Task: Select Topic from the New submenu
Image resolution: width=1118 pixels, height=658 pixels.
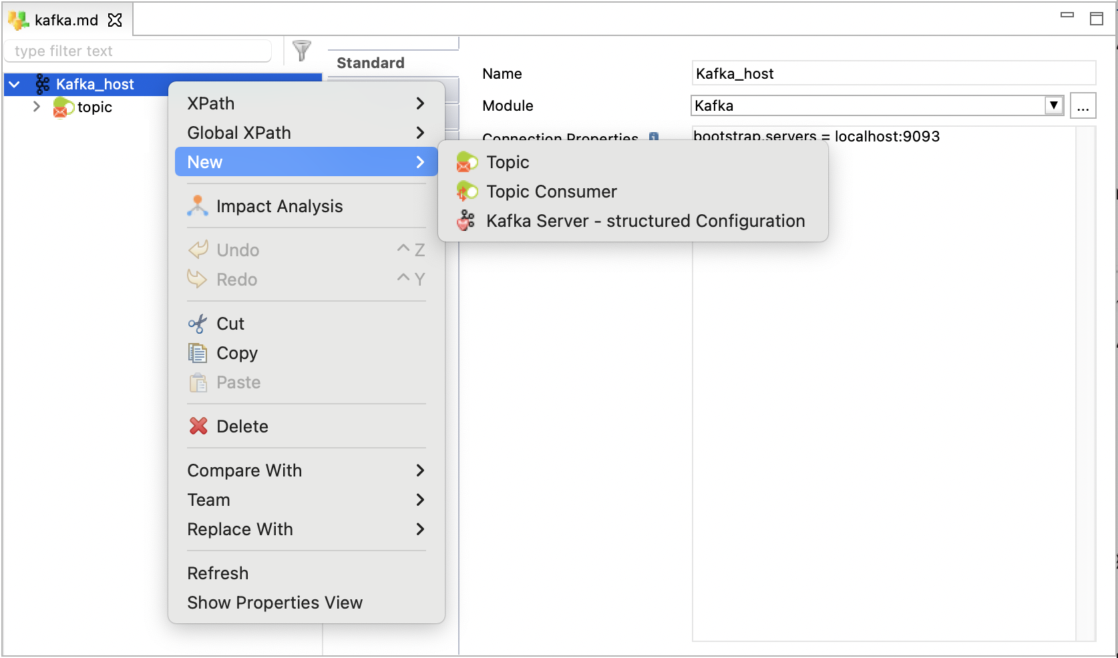Action: [x=509, y=161]
